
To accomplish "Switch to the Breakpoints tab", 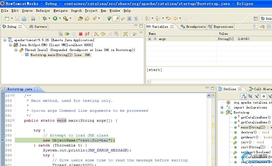I will [x=193, y=27].
